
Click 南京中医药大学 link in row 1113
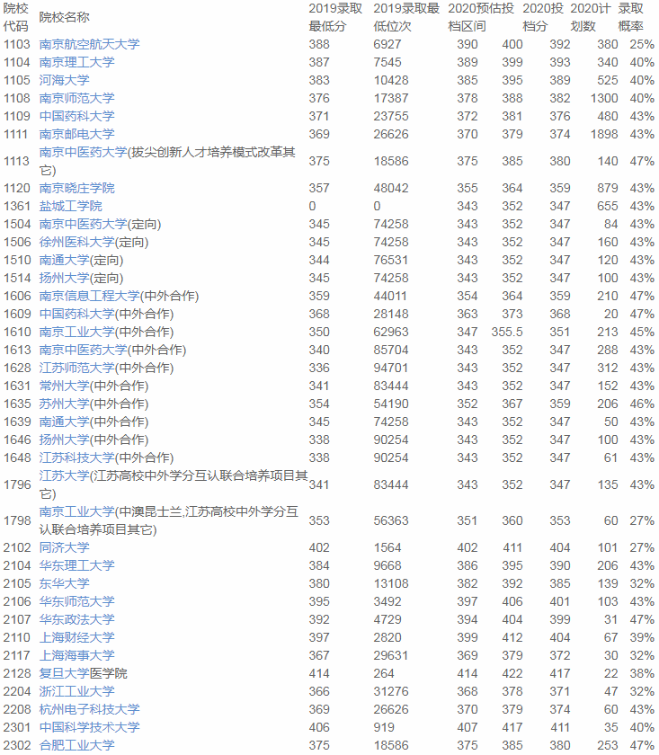pyautogui.click(x=84, y=152)
